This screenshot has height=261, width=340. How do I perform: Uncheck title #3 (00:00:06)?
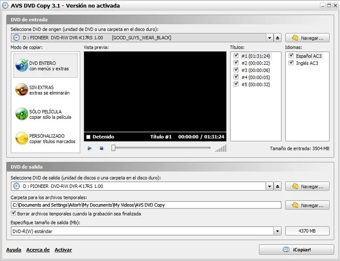tap(236, 70)
